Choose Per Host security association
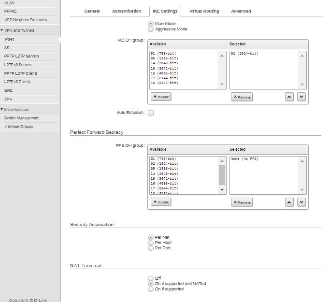The width and height of the screenshot is (329, 302). tap(151, 243)
